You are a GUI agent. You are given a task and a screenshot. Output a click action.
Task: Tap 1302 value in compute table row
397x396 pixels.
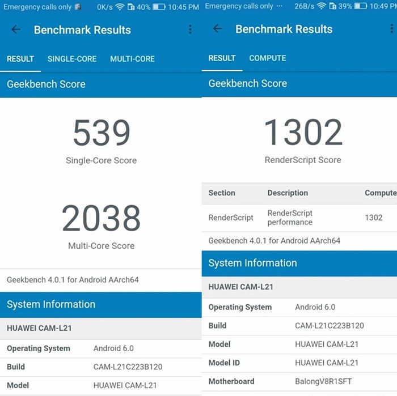[373, 218]
